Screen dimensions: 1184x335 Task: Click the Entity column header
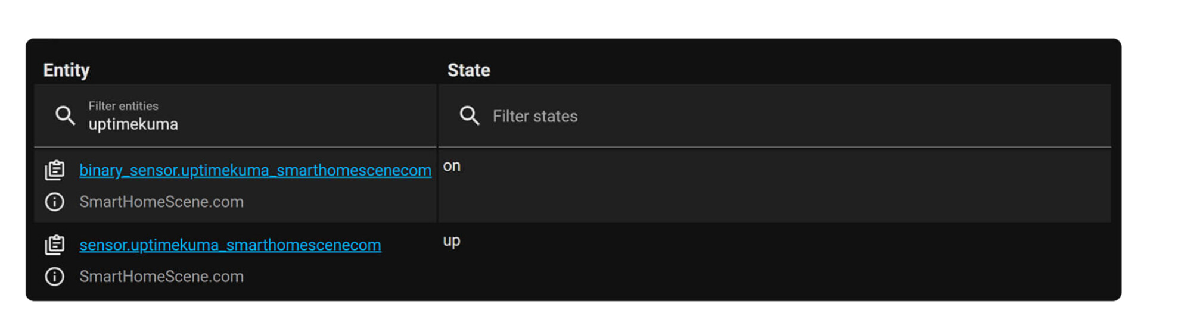66,70
